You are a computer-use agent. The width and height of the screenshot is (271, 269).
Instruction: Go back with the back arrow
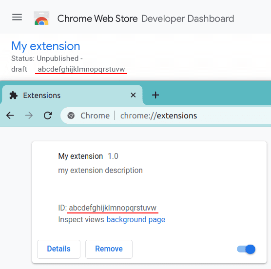click(x=10, y=115)
